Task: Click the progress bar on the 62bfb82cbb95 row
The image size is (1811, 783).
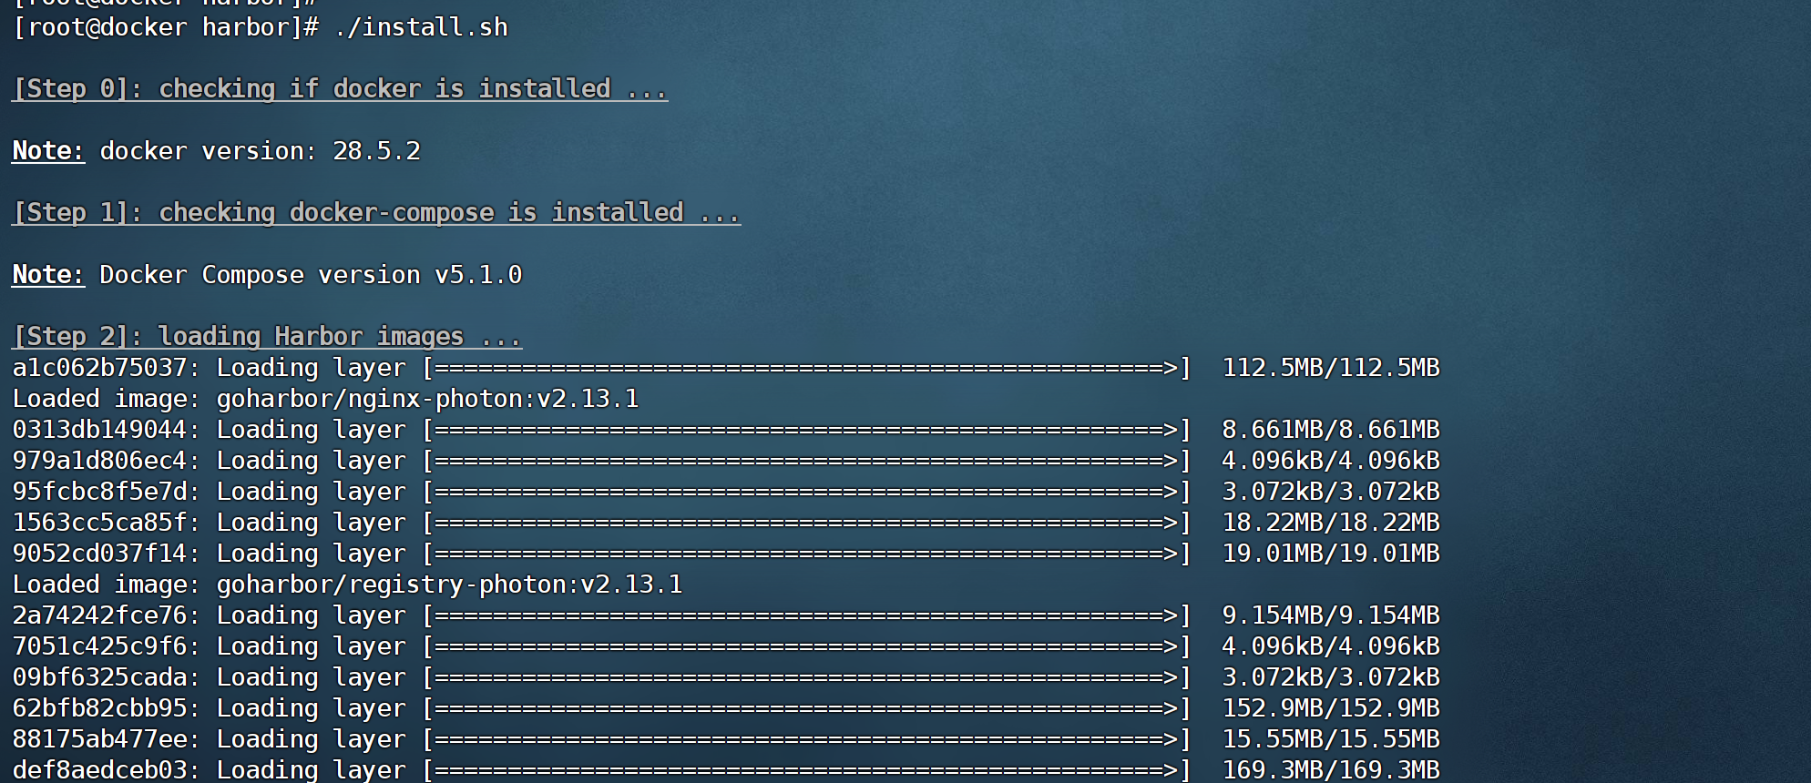Action: pyautogui.click(x=807, y=708)
